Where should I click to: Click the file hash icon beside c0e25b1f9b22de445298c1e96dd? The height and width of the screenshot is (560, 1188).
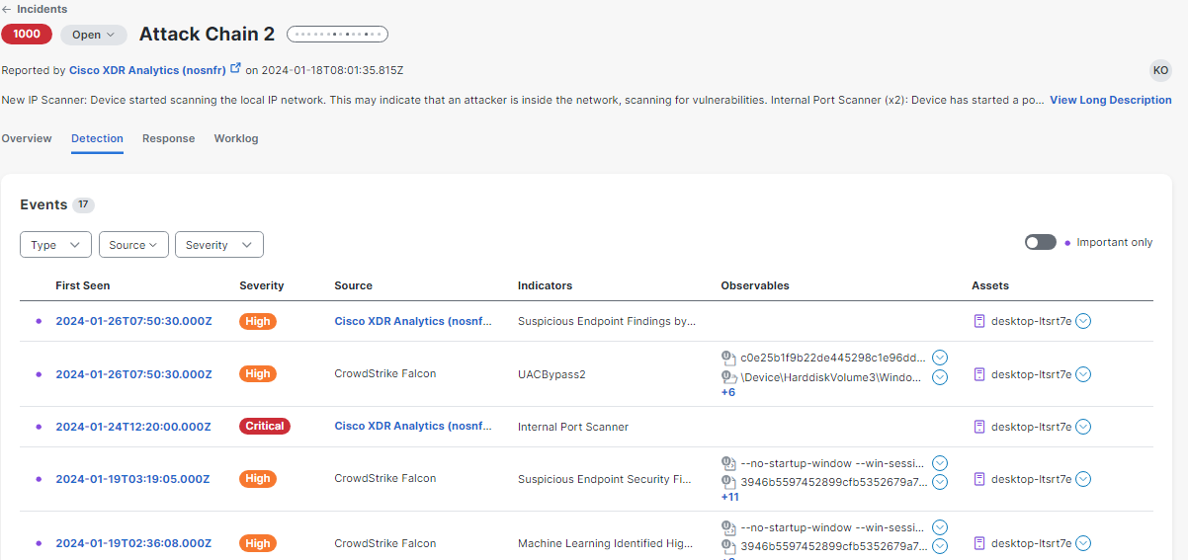tap(728, 358)
